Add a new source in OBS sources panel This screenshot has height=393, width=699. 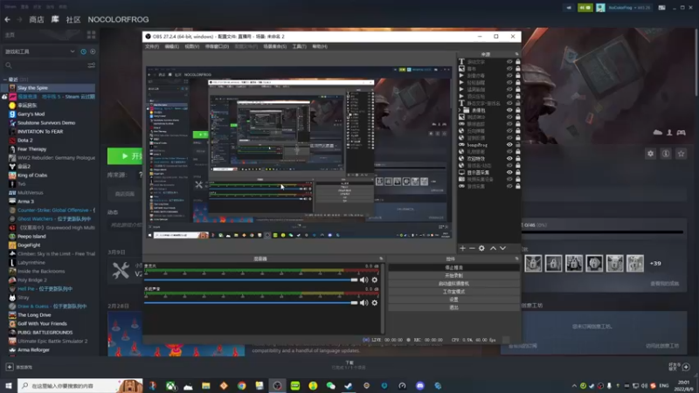click(x=462, y=248)
